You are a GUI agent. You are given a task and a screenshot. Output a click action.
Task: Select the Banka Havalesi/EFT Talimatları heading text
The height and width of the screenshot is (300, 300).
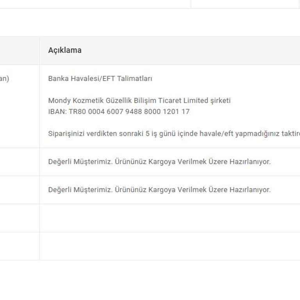tap(100, 79)
